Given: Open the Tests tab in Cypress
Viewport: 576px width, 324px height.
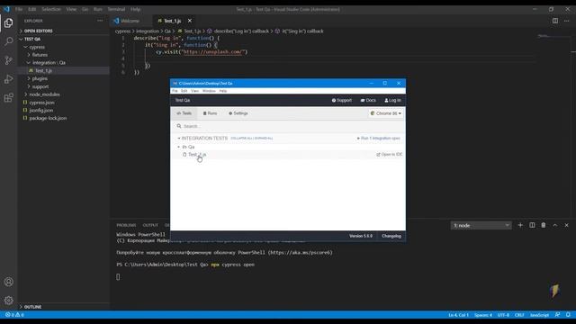Looking at the screenshot, I should 184,113.
